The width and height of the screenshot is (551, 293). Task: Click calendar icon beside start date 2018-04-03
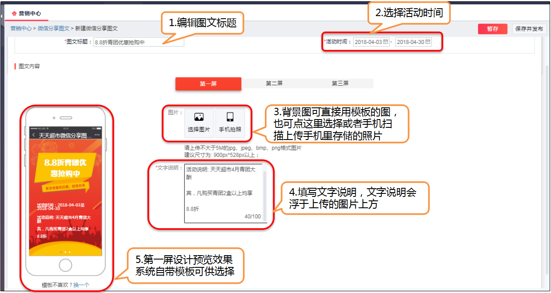pyautogui.click(x=386, y=42)
